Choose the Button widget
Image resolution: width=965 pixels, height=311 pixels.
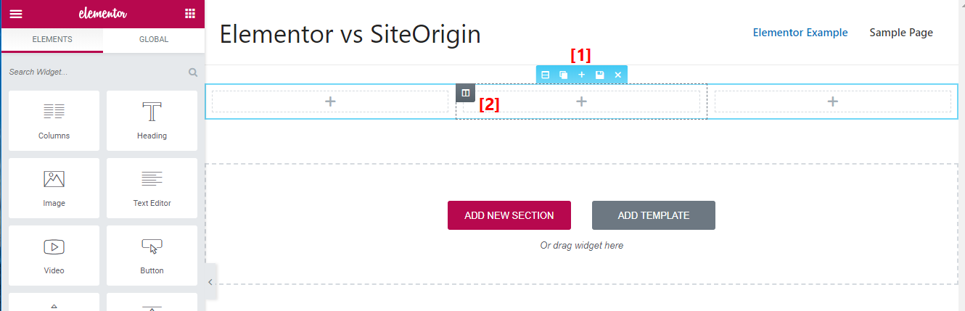click(152, 255)
